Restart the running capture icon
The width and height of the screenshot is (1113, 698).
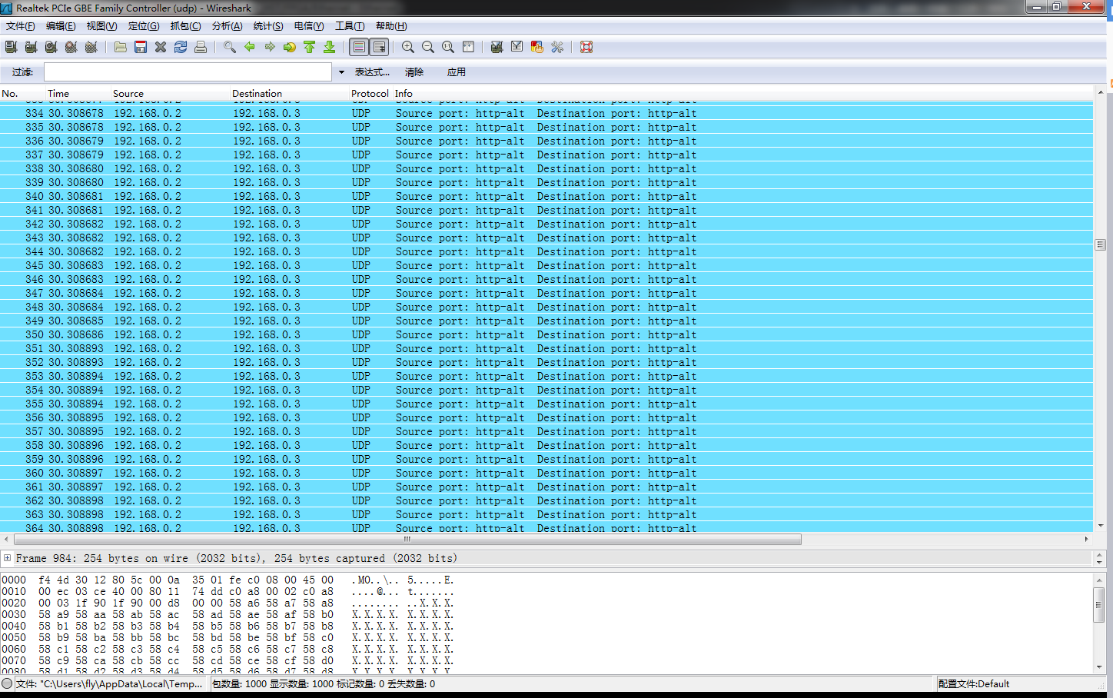(x=91, y=47)
